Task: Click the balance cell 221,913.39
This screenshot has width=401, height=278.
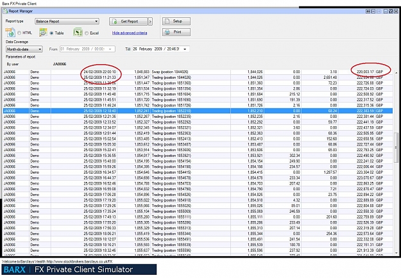Action: tap(365, 250)
